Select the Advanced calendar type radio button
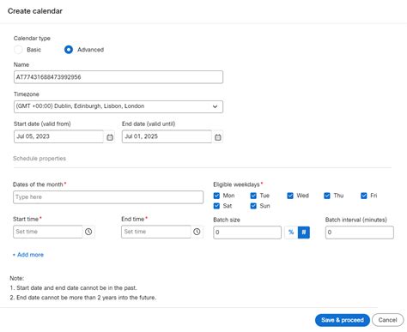407x332 pixels. click(69, 50)
